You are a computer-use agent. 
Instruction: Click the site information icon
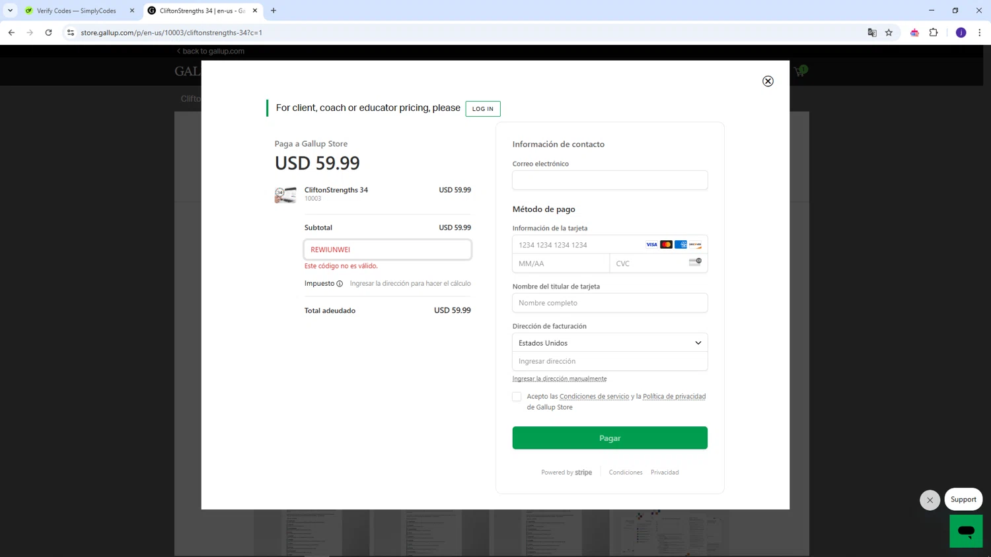pyautogui.click(x=71, y=32)
